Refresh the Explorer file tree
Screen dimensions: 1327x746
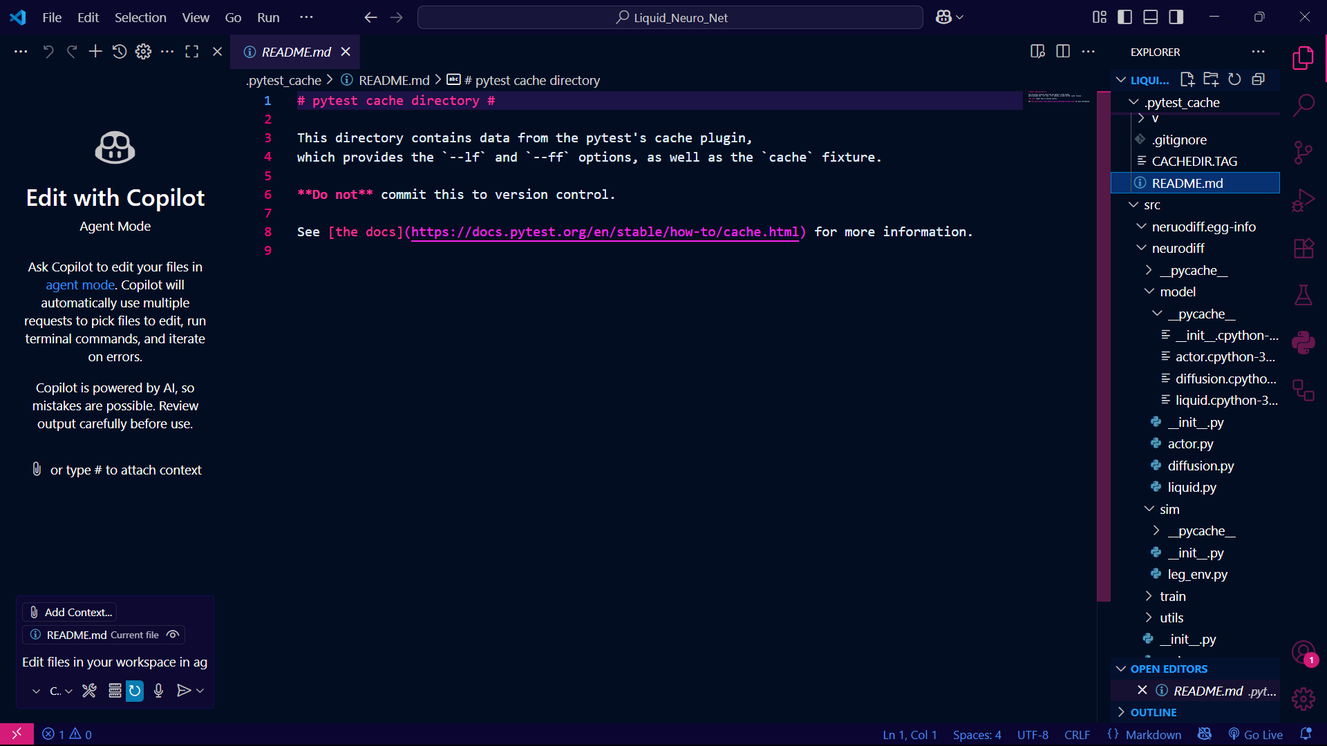pyautogui.click(x=1234, y=79)
